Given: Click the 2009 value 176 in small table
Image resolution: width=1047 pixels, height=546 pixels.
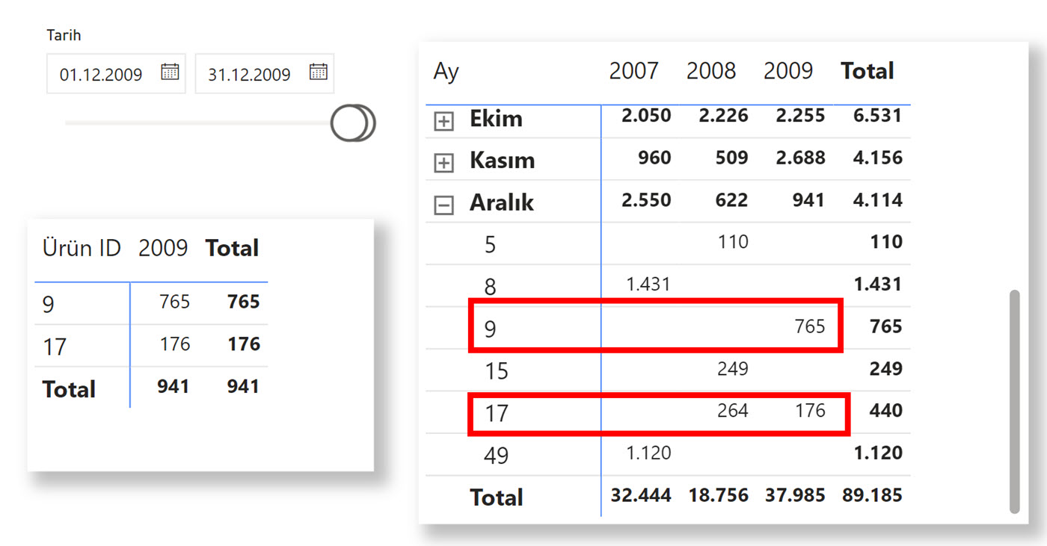Looking at the screenshot, I should click(175, 344).
